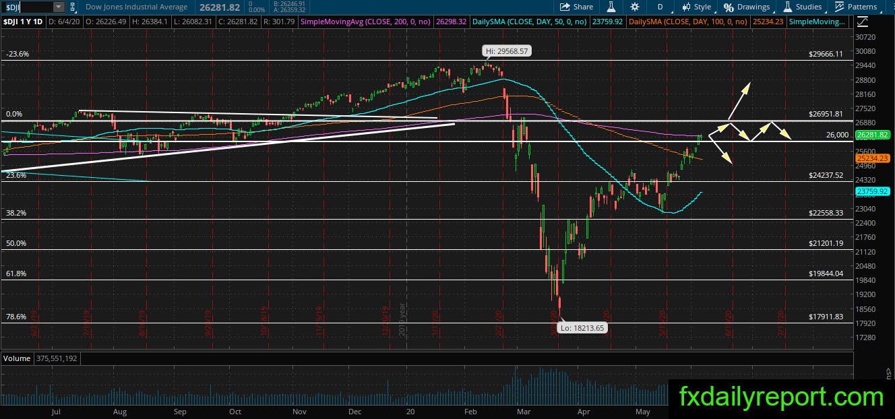Open the flask (thinkScript lab) icon
This screenshot has width=895, height=419.
tap(611, 7)
